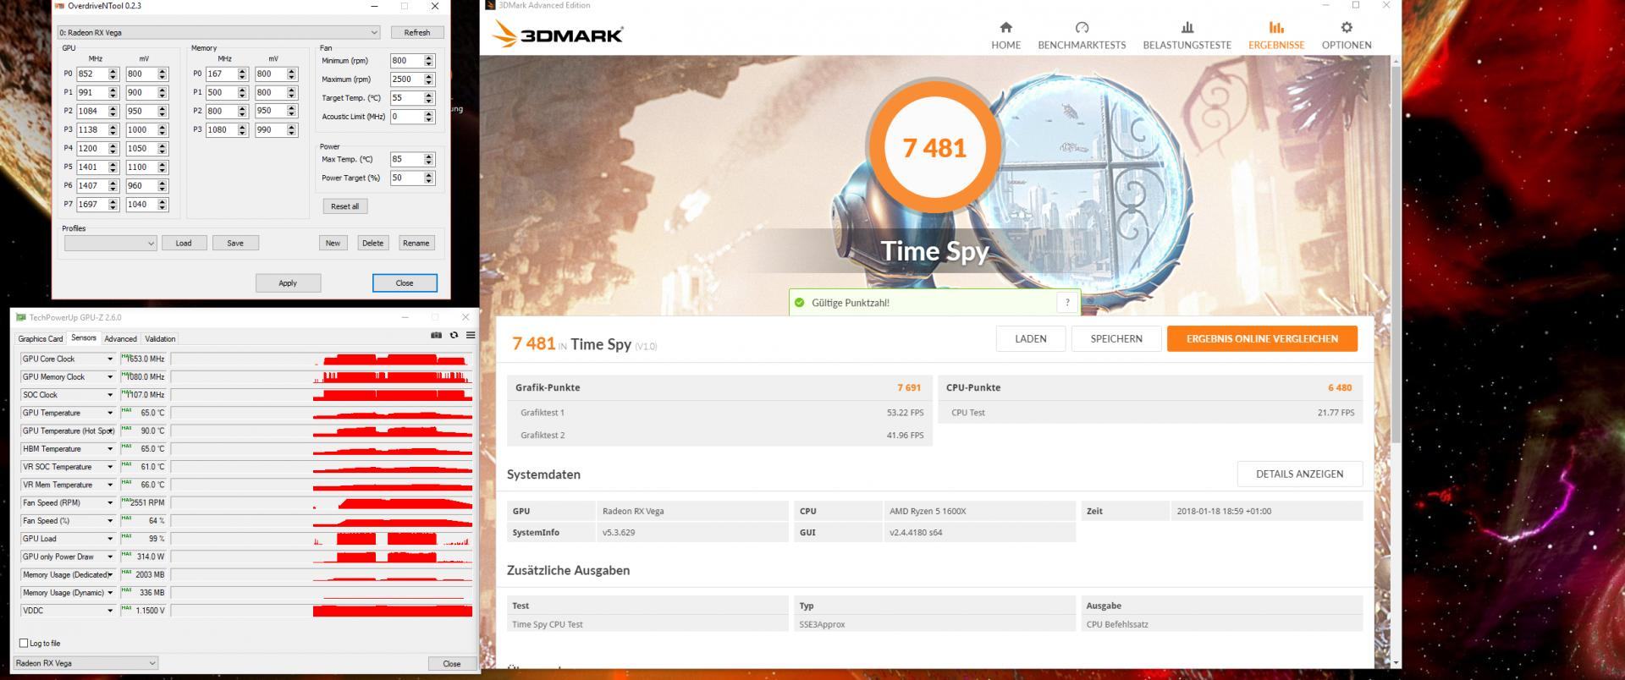Open the Radeon RX Vega device dropdown in GPU-Z
The height and width of the screenshot is (680, 1625).
(x=85, y=663)
